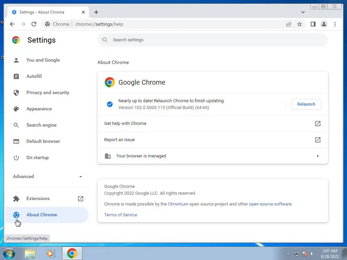Image resolution: width=347 pixels, height=260 pixels.
Task: Click the Search settings field
Action: click(x=213, y=40)
